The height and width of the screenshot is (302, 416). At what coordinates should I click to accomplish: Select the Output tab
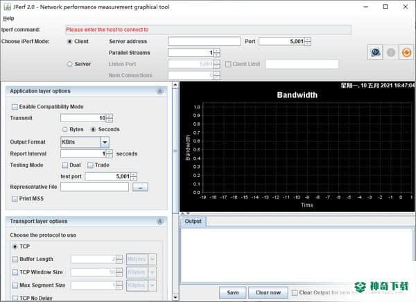[193, 221]
